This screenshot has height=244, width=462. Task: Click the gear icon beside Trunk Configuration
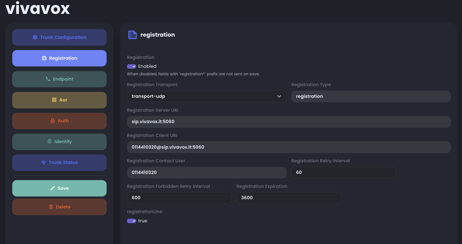click(x=35, y=37)
